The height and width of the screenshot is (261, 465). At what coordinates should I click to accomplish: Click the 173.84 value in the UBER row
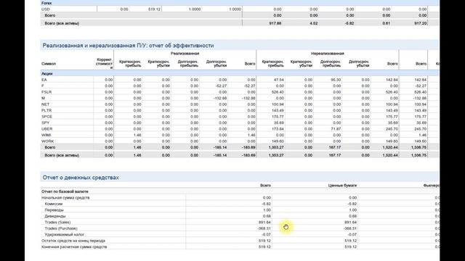click(x=278, y=129)
